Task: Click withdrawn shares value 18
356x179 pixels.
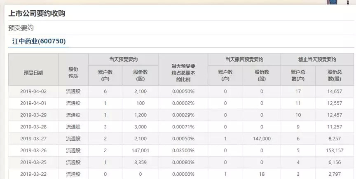Action: coord(262,174)
